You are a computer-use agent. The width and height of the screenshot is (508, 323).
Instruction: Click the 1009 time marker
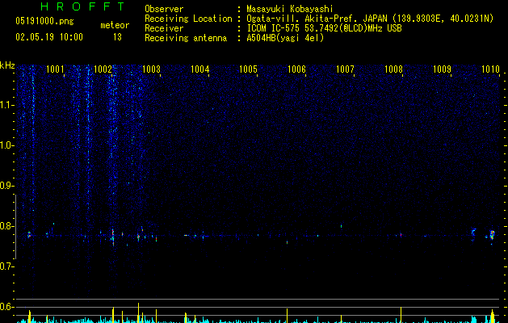(442, 69)
